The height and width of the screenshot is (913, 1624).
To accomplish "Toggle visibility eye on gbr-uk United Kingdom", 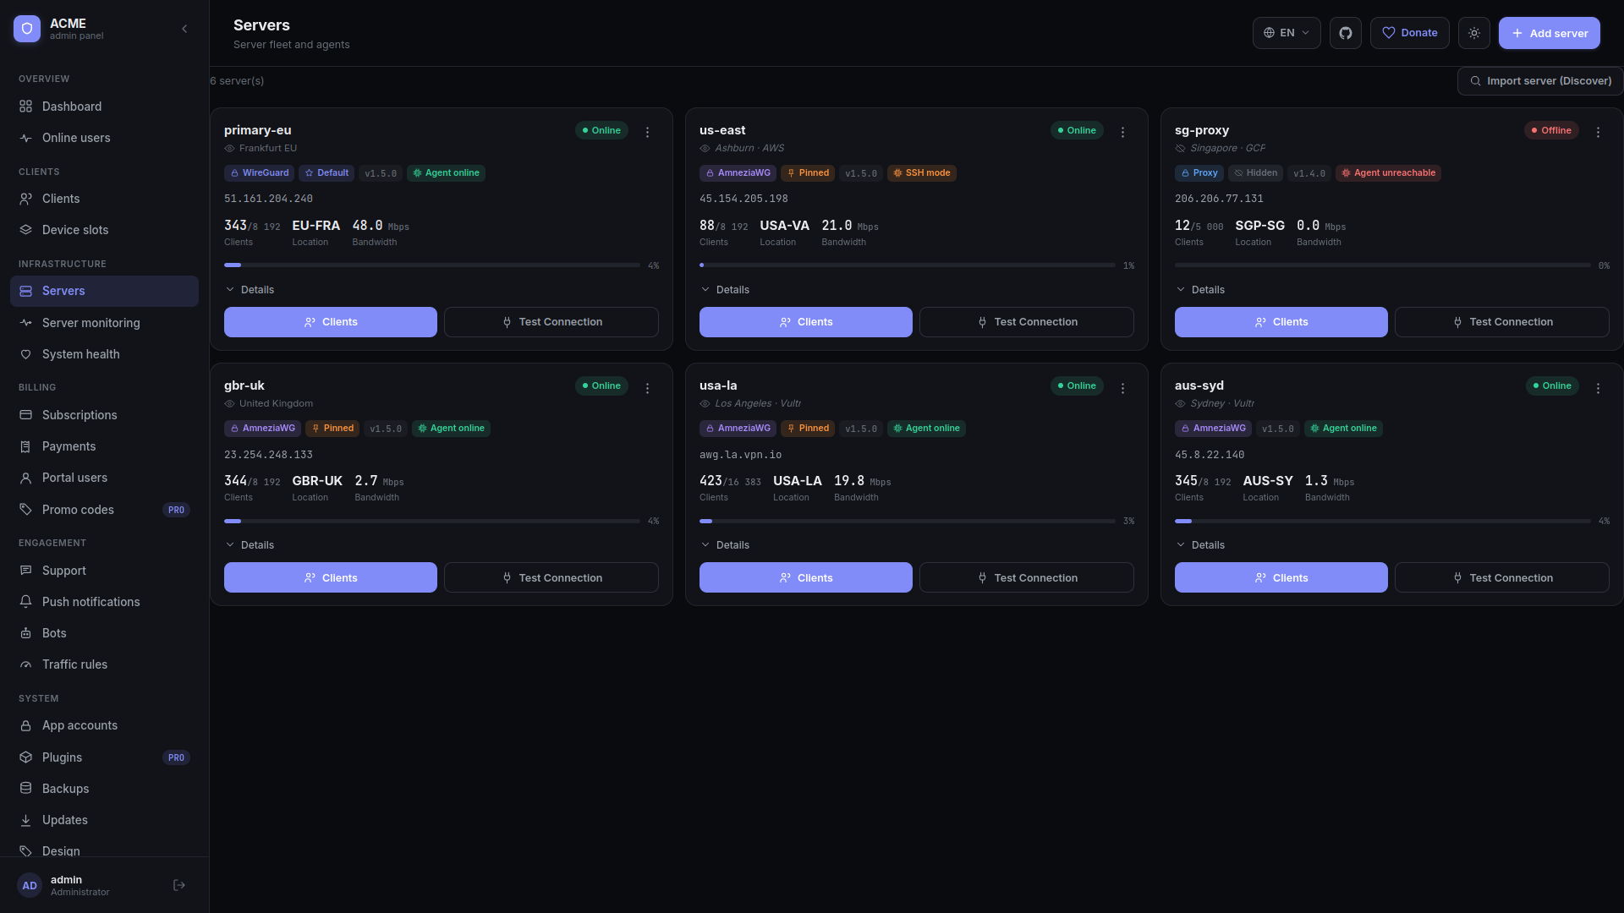I will pos(229,404).
